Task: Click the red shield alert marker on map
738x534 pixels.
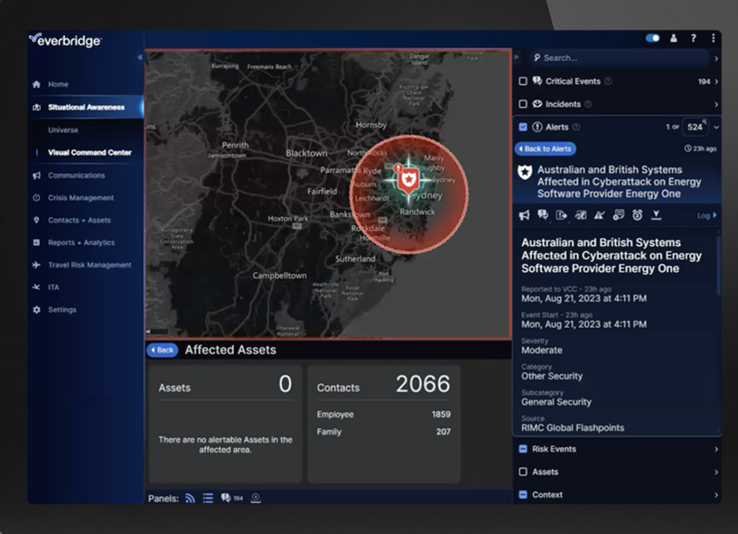Action: 408,180
